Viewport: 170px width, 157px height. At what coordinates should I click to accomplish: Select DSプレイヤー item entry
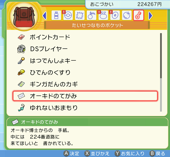(x=85, y=49)
